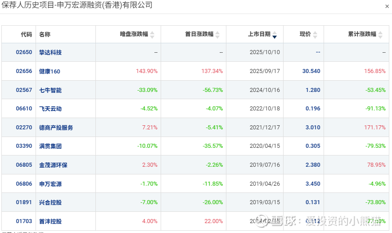392x233 pixels.
Task: Select listing date 2022/10/18
Action: coord(265,108)
